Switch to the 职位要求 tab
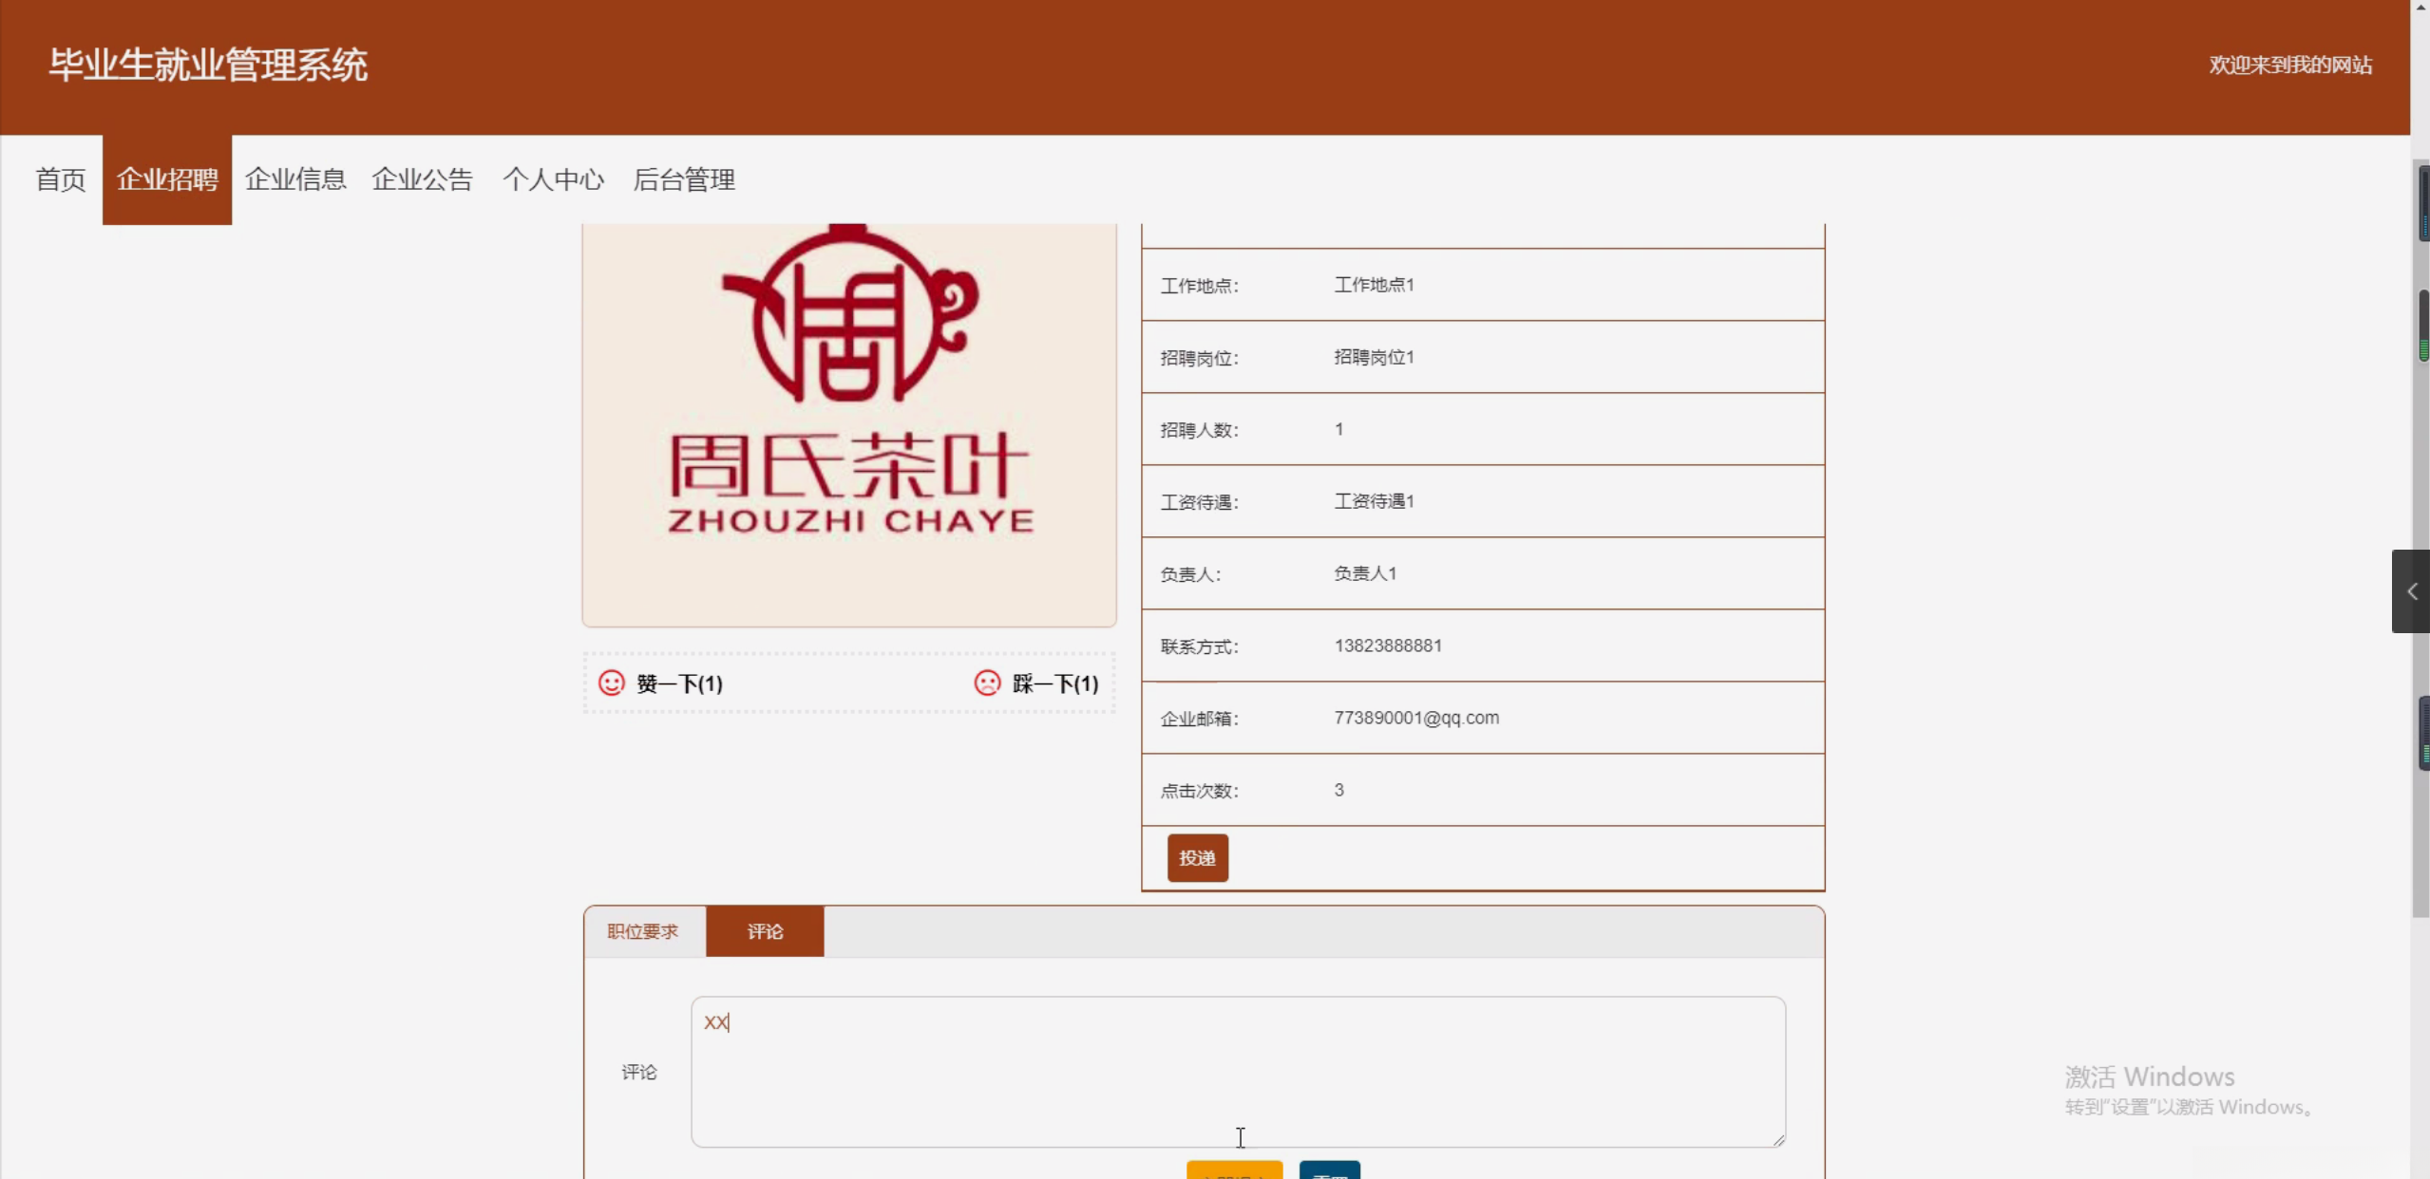Screen dimensions: 2430x1179 [643, 931]
